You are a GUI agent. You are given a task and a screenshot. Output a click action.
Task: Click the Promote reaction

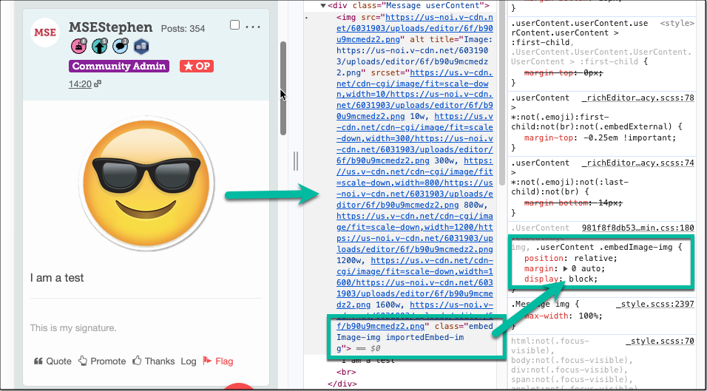click(108, 361)
